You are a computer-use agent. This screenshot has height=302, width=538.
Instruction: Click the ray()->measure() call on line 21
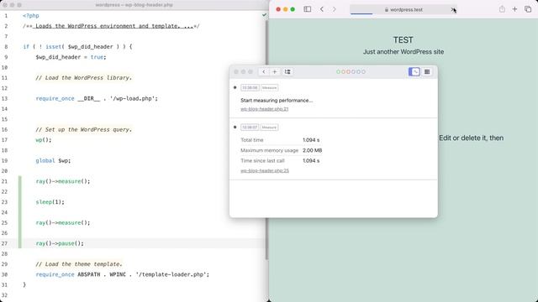63,181
